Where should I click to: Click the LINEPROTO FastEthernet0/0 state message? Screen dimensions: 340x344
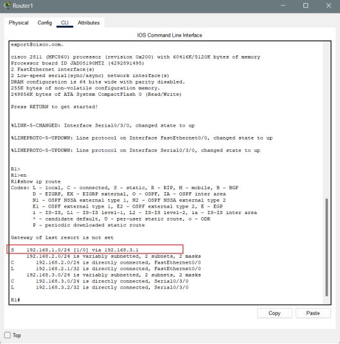point(141,138)
